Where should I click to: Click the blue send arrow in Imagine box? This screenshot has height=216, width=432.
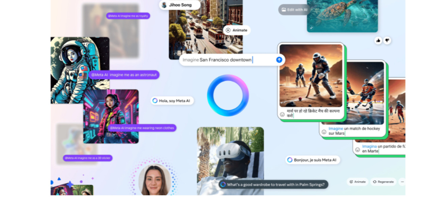coord(279,60)
